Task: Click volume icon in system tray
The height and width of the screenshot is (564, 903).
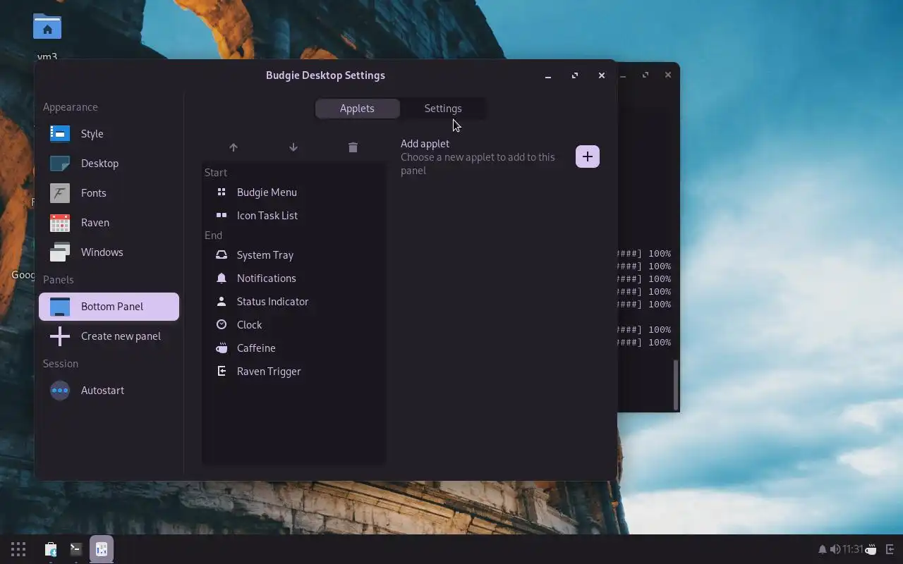Action: 835,549
